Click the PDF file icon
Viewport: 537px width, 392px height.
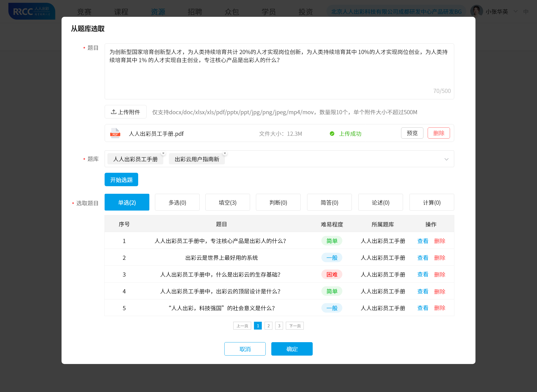[x=115, y=133]
